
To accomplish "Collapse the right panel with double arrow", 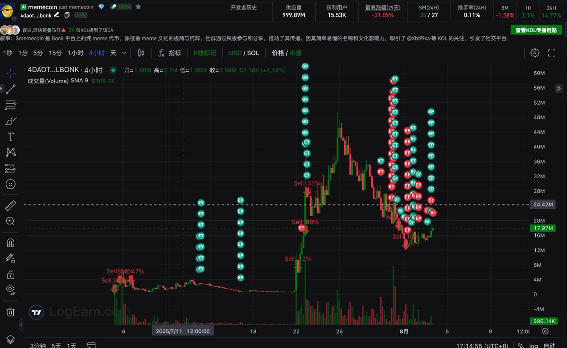I will tap(559, 88).
